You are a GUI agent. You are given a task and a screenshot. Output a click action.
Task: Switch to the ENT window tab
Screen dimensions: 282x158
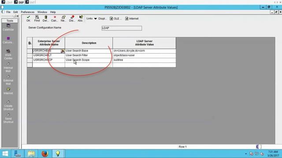point(30,2)
